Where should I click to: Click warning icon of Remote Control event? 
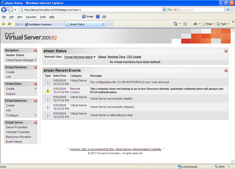(x=47, y=91)
